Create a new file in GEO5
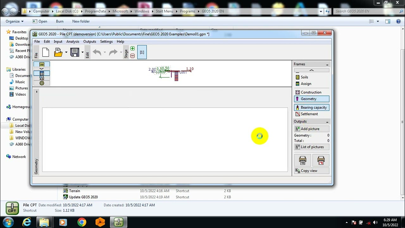Screen dimensions: 405x228 (x=46, y=52)
